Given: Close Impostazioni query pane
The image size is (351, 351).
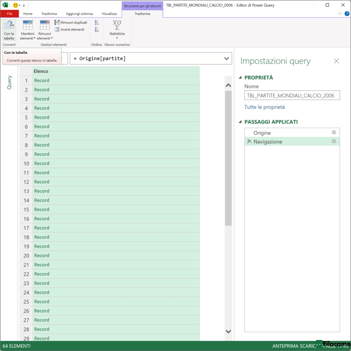Looking at the screenshot, I should pyautogui.click(x=336, y=61).
